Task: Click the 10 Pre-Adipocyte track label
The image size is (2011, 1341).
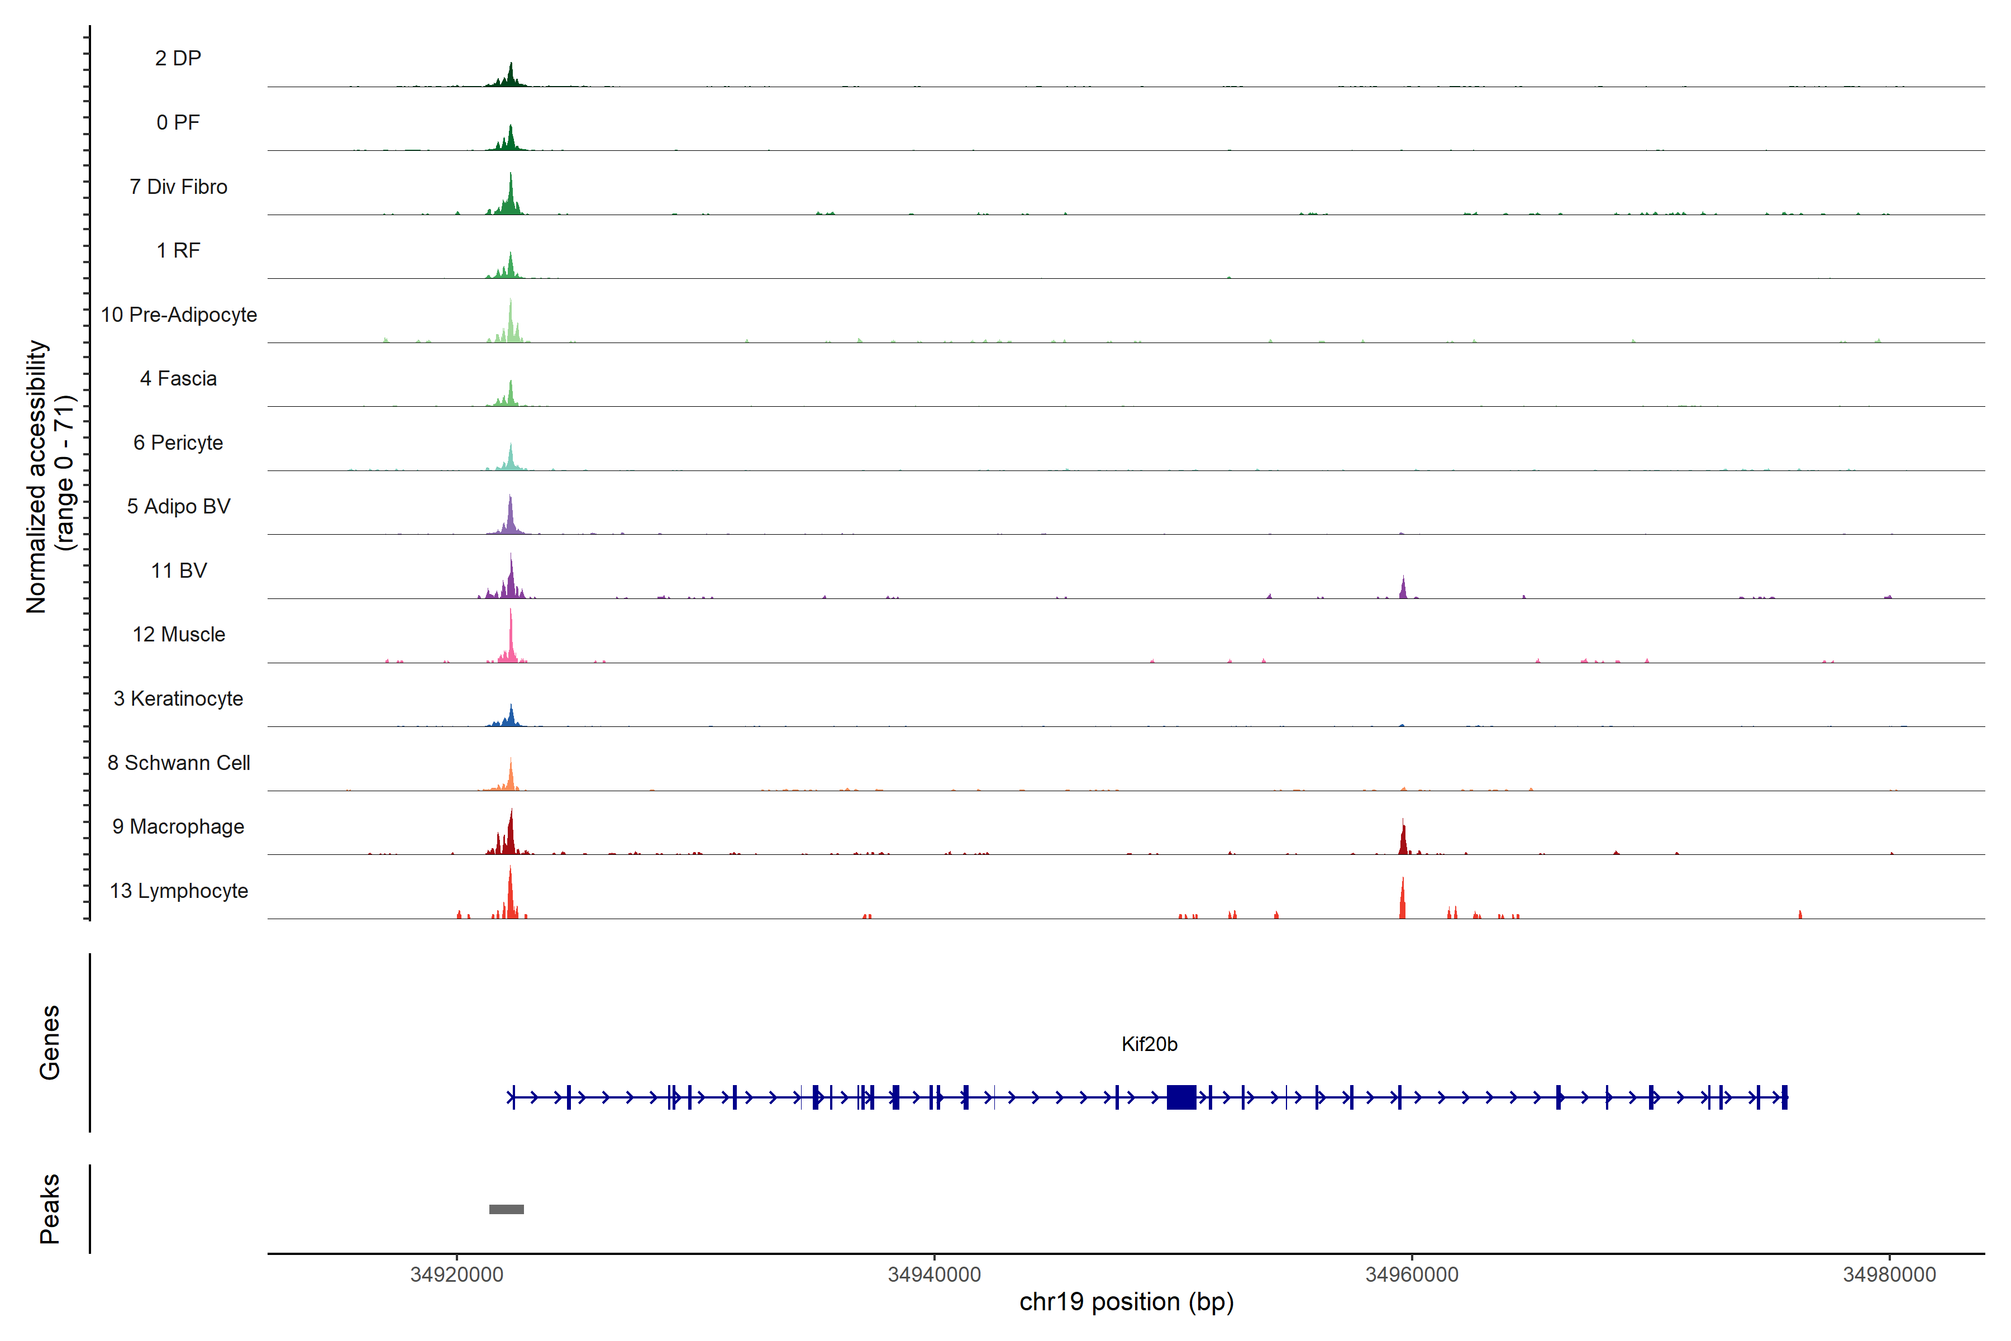Action: 179,315
